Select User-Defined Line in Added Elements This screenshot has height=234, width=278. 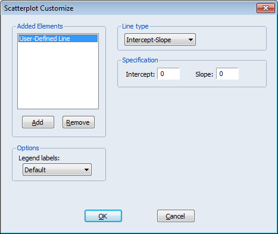[58, 39]
